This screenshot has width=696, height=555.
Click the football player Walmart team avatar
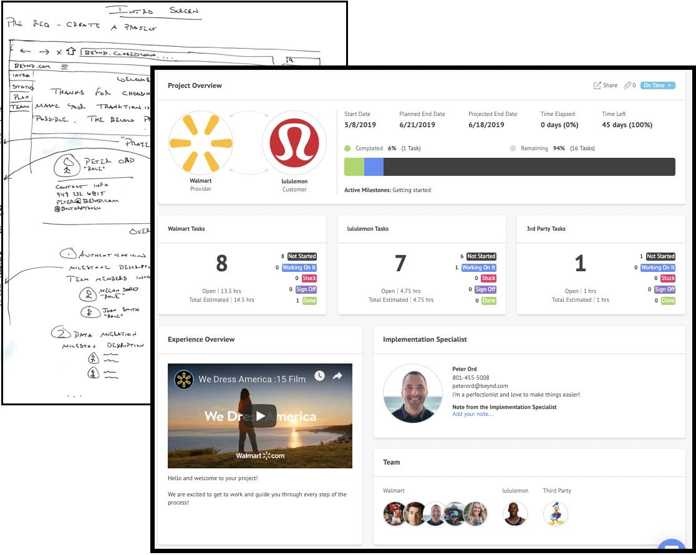coord(394,514)
